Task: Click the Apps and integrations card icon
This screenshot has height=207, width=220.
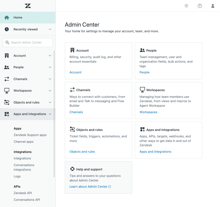Action: coord(142,129)
